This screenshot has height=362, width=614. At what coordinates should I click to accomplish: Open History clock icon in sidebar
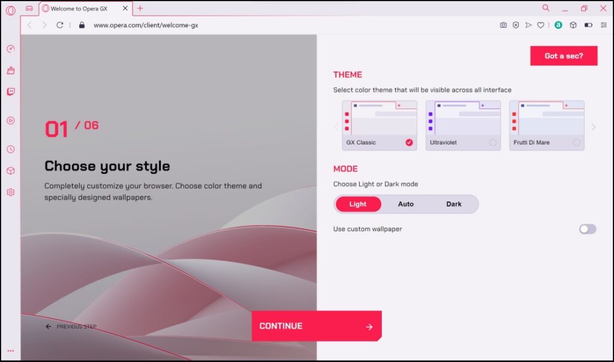coord(11,149)
